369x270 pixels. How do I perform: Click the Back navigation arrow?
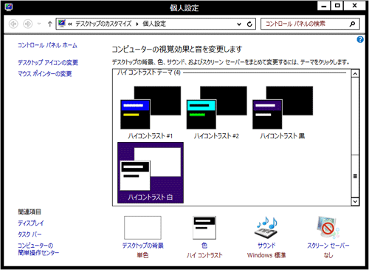pos(13,24)
